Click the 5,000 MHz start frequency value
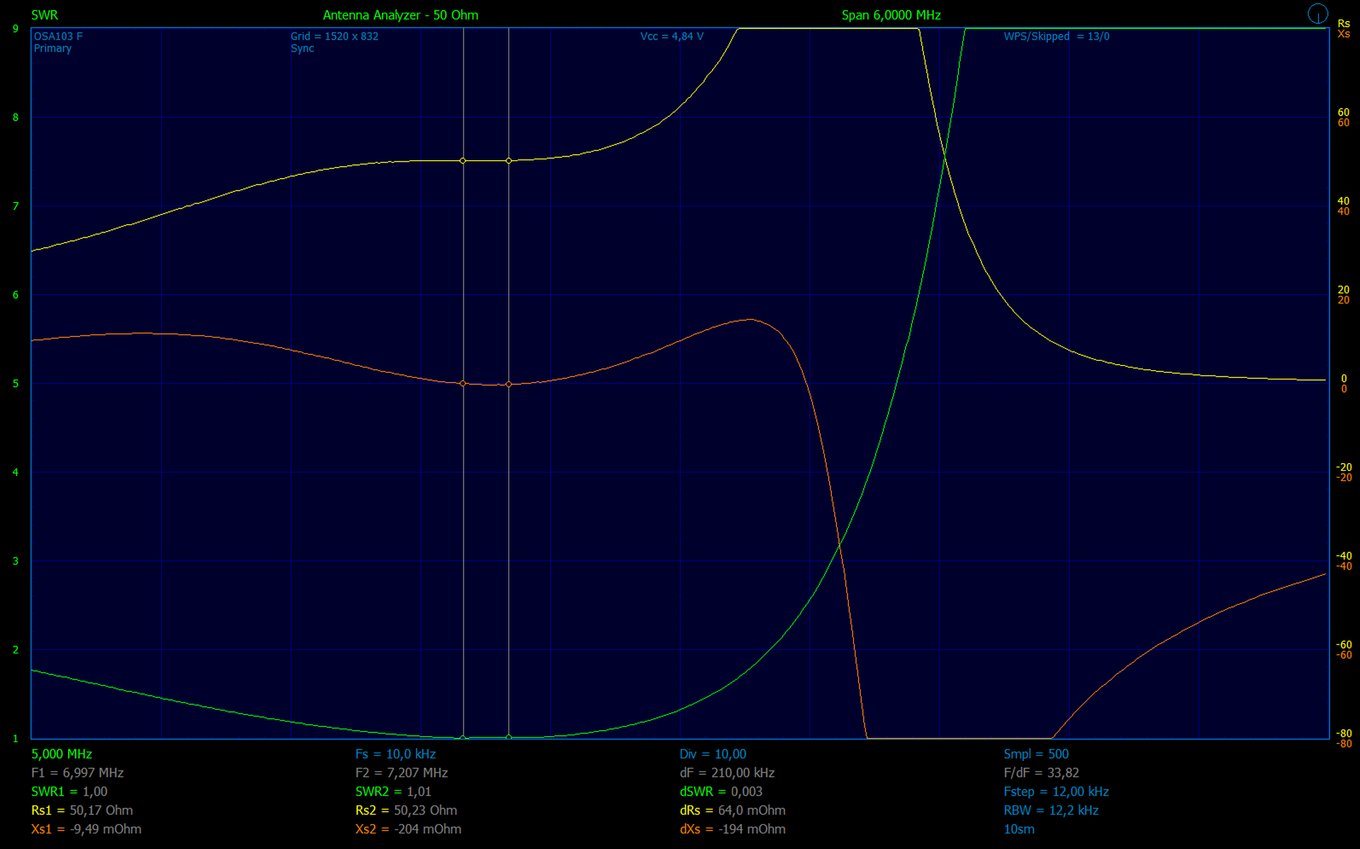 [x=61, y=754]
